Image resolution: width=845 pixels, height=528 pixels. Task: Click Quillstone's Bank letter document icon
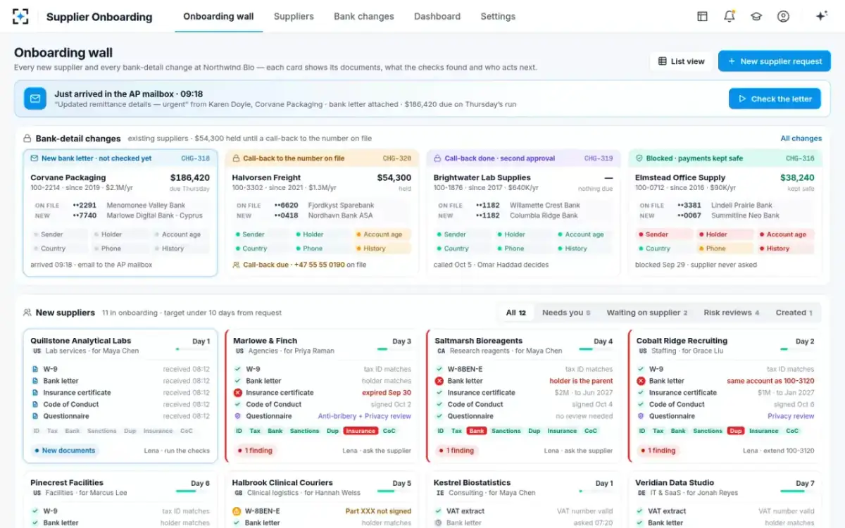pos(35,381)
